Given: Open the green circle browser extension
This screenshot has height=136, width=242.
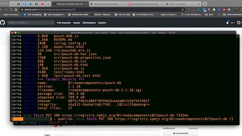Looking at the screenshot, I should (199, 9).
